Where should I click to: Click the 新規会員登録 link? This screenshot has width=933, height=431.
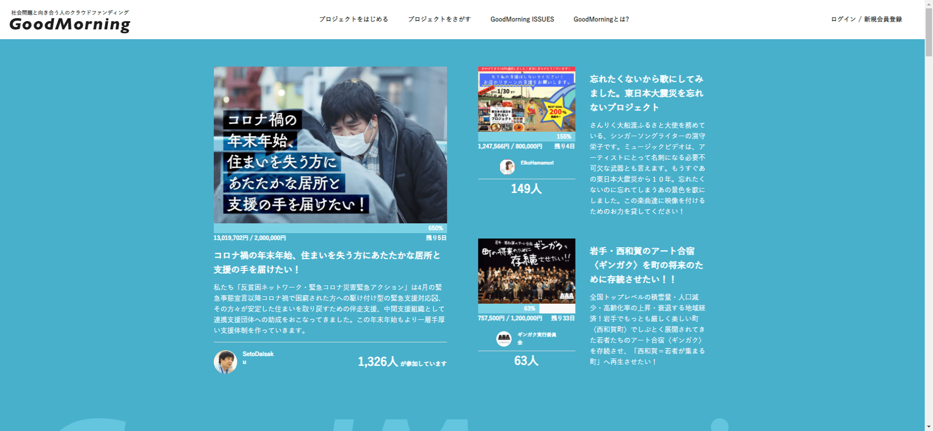[883, 19]
